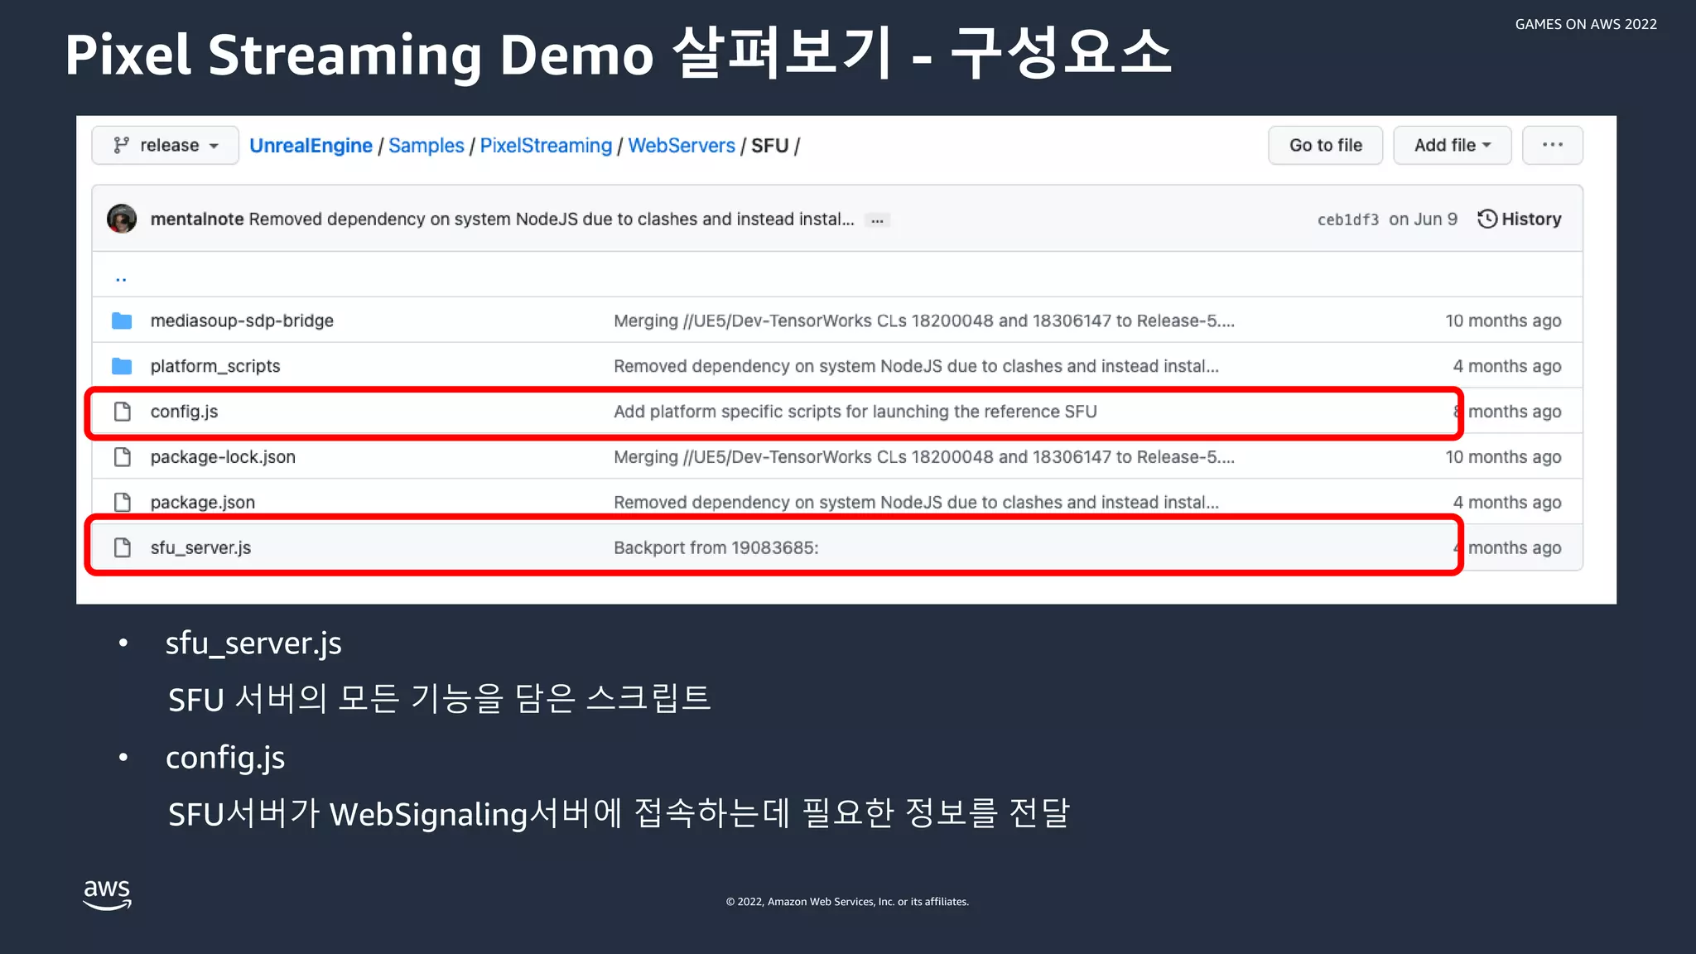Open the mediasoup-sdp-bridge folder
The image size is (1696, 954).
tap(242, 320)
